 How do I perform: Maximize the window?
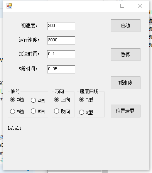coord(122,6)
